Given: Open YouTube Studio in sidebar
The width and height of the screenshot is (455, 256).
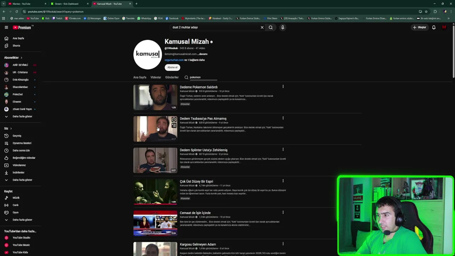Looking at the screenshot, I should [21, 238].
